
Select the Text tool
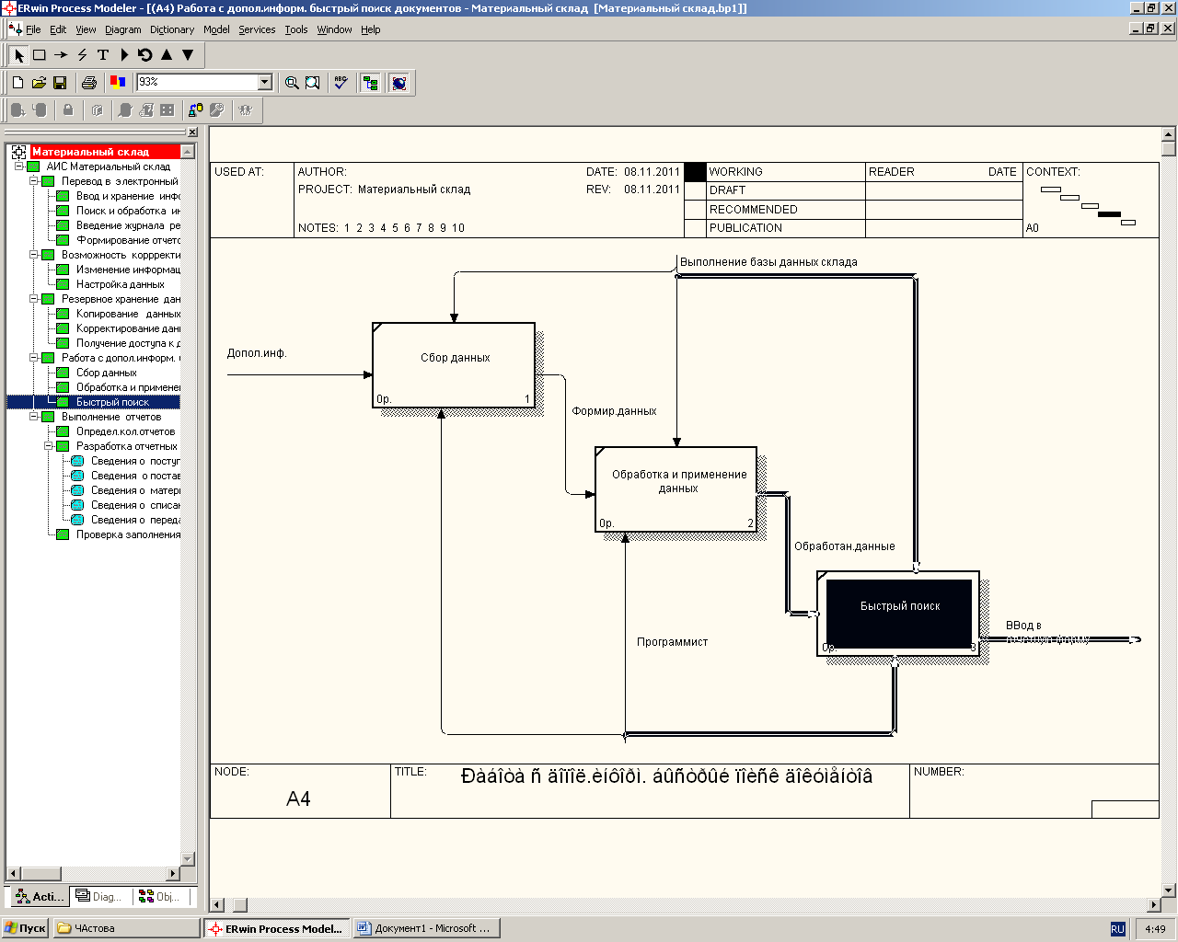point(103,55)
